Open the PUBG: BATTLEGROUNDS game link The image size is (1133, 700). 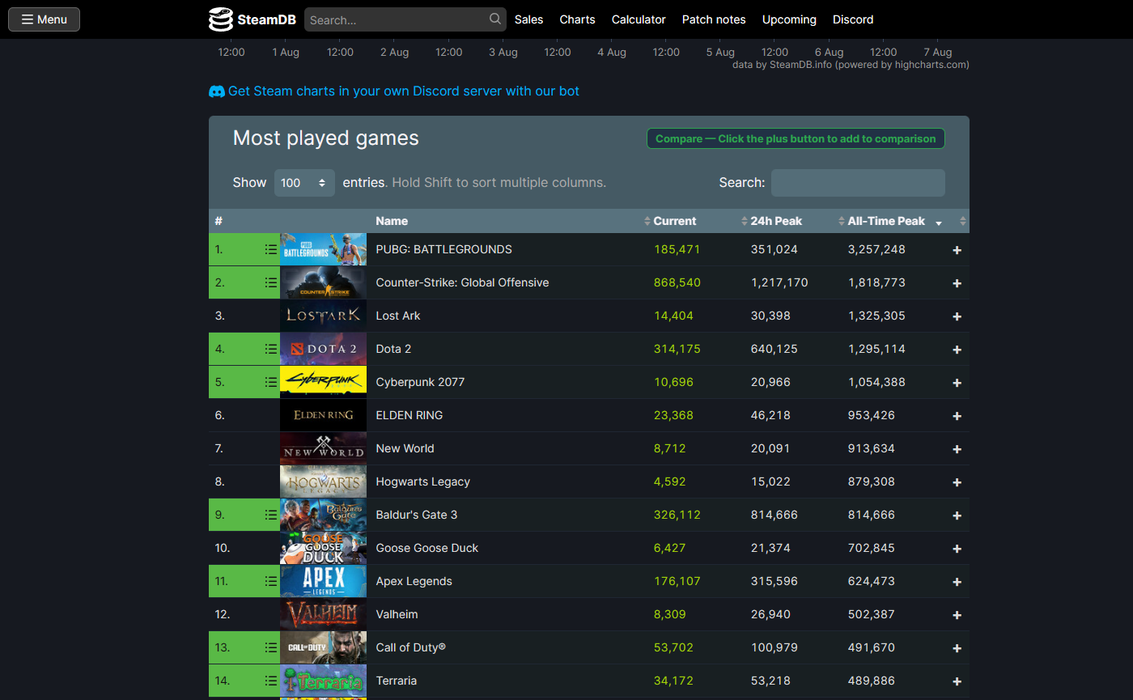click(x=443, y=249)
